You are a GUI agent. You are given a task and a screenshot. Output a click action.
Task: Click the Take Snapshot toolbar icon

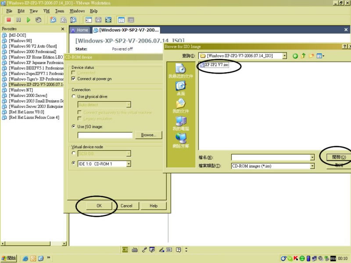pos(53,20)
